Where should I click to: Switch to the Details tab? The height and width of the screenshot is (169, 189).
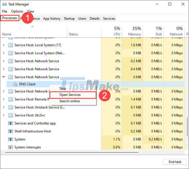[94, 19]
